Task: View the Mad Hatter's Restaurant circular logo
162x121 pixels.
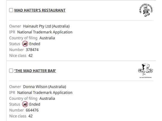Action: [146, 10]
